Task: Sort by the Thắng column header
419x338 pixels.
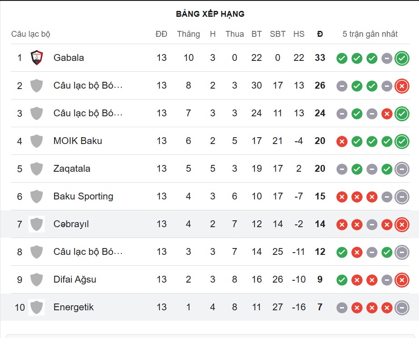Action: pos(188,34)
